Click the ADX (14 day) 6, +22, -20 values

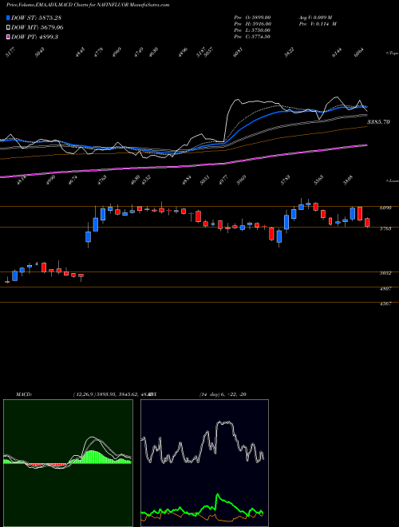point(223,394)
